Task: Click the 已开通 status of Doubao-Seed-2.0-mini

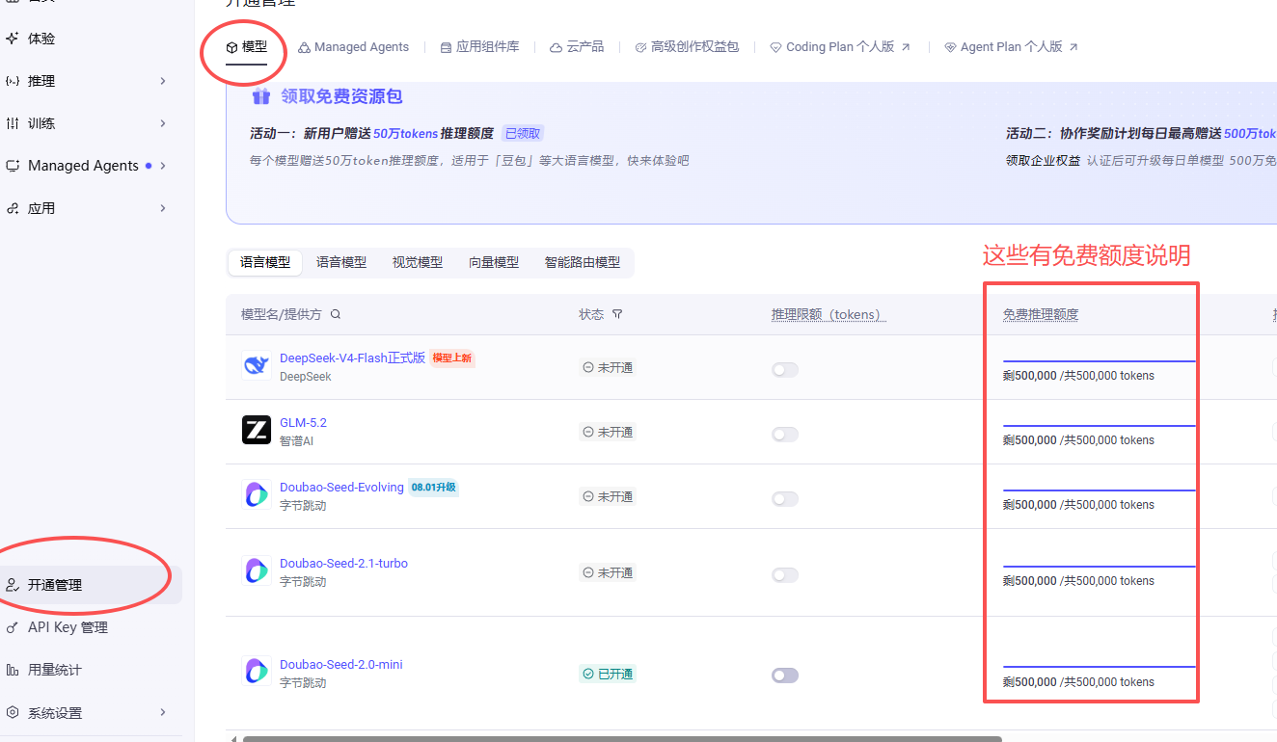Action: (608, 674)
